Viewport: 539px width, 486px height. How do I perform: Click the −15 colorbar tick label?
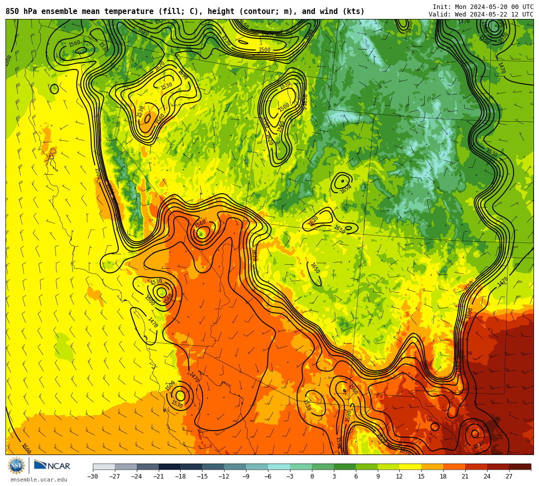(x=203, y=477)
